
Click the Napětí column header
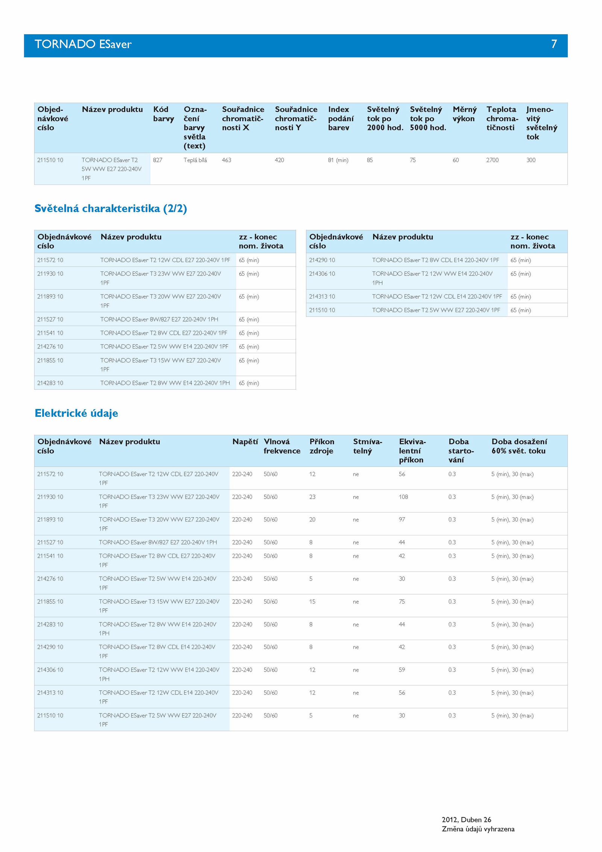point(245,442)
